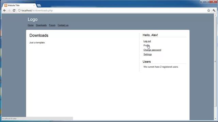
Task: Click the Logo site title
Action: point(33,19)
